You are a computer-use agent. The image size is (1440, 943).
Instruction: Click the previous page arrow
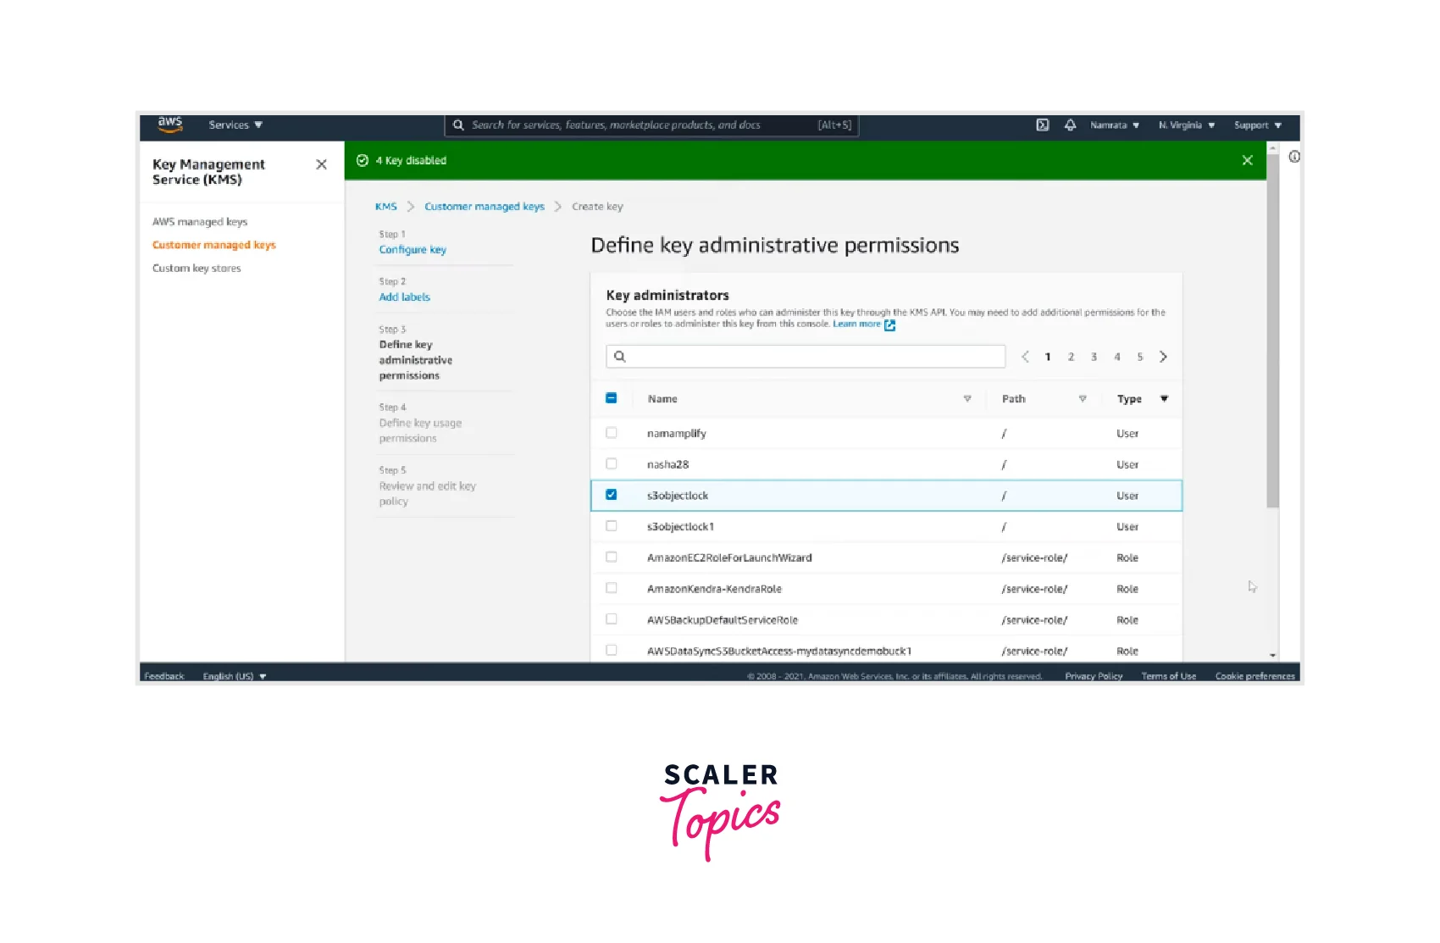tap(1025, 357)
